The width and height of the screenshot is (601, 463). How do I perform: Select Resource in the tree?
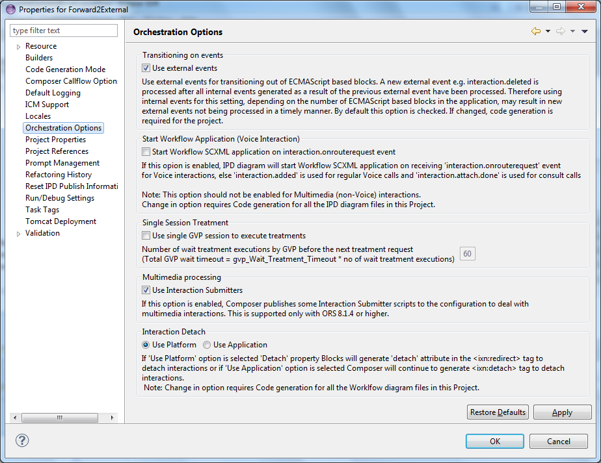pos(41,46)
